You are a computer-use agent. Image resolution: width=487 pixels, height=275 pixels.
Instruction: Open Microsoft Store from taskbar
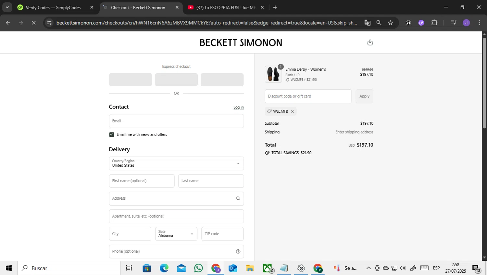147,268
